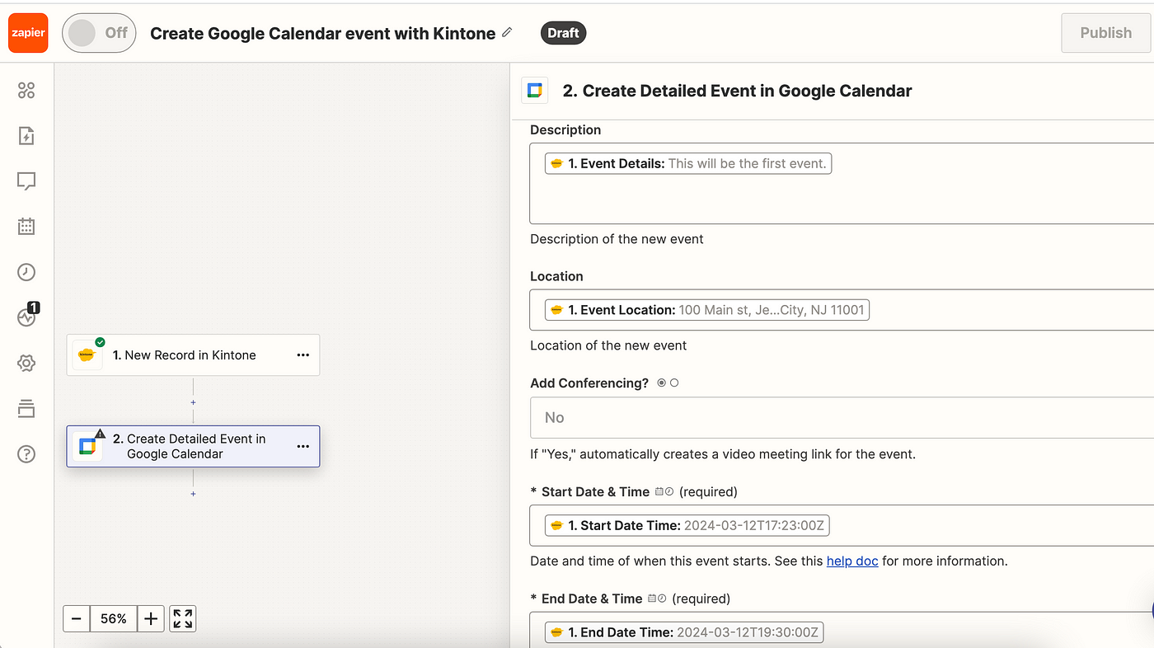Open the settings gear sidebar icon
Image resolution: width=1154 pixels, height=648 pixels.
(26, 363)
